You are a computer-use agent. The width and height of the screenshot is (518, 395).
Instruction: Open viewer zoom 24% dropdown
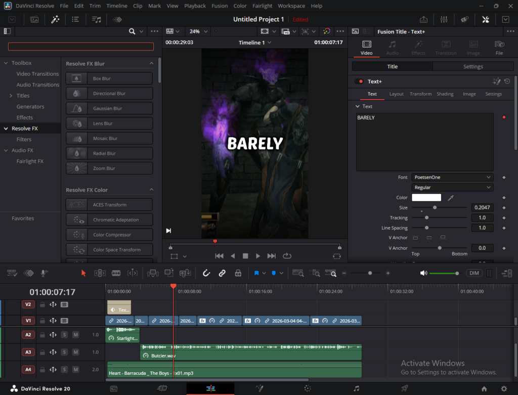tap(198, 31)
